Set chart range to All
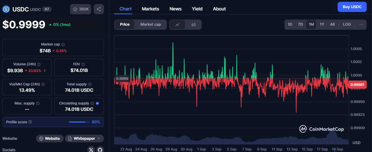 332,24
